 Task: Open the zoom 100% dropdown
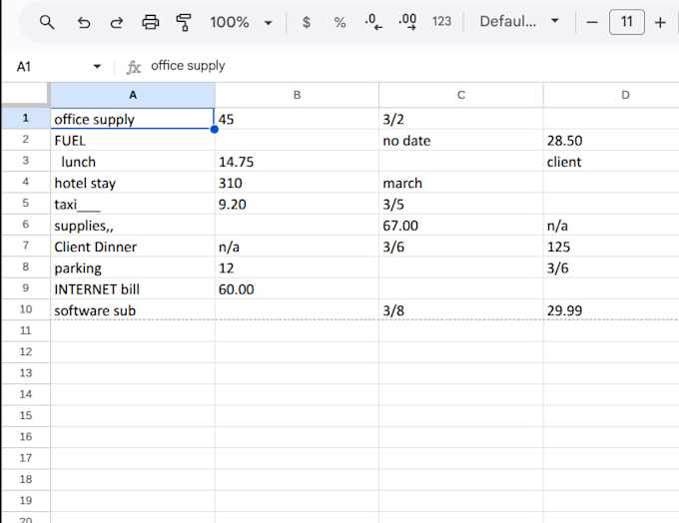pyautogui.click(x=241, y=22)
